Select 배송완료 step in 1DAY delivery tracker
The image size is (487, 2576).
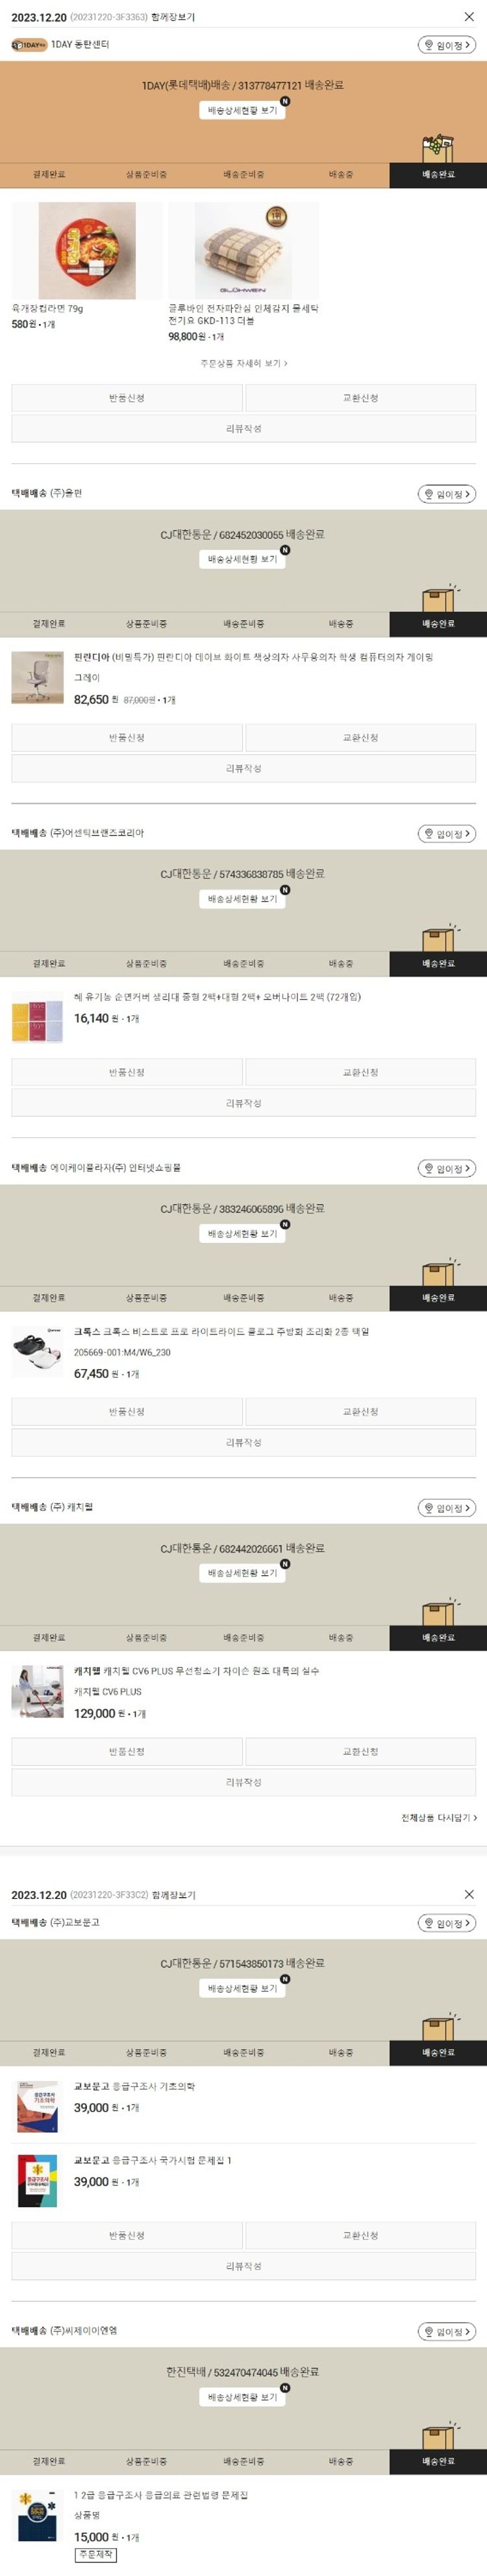(438, 175)
